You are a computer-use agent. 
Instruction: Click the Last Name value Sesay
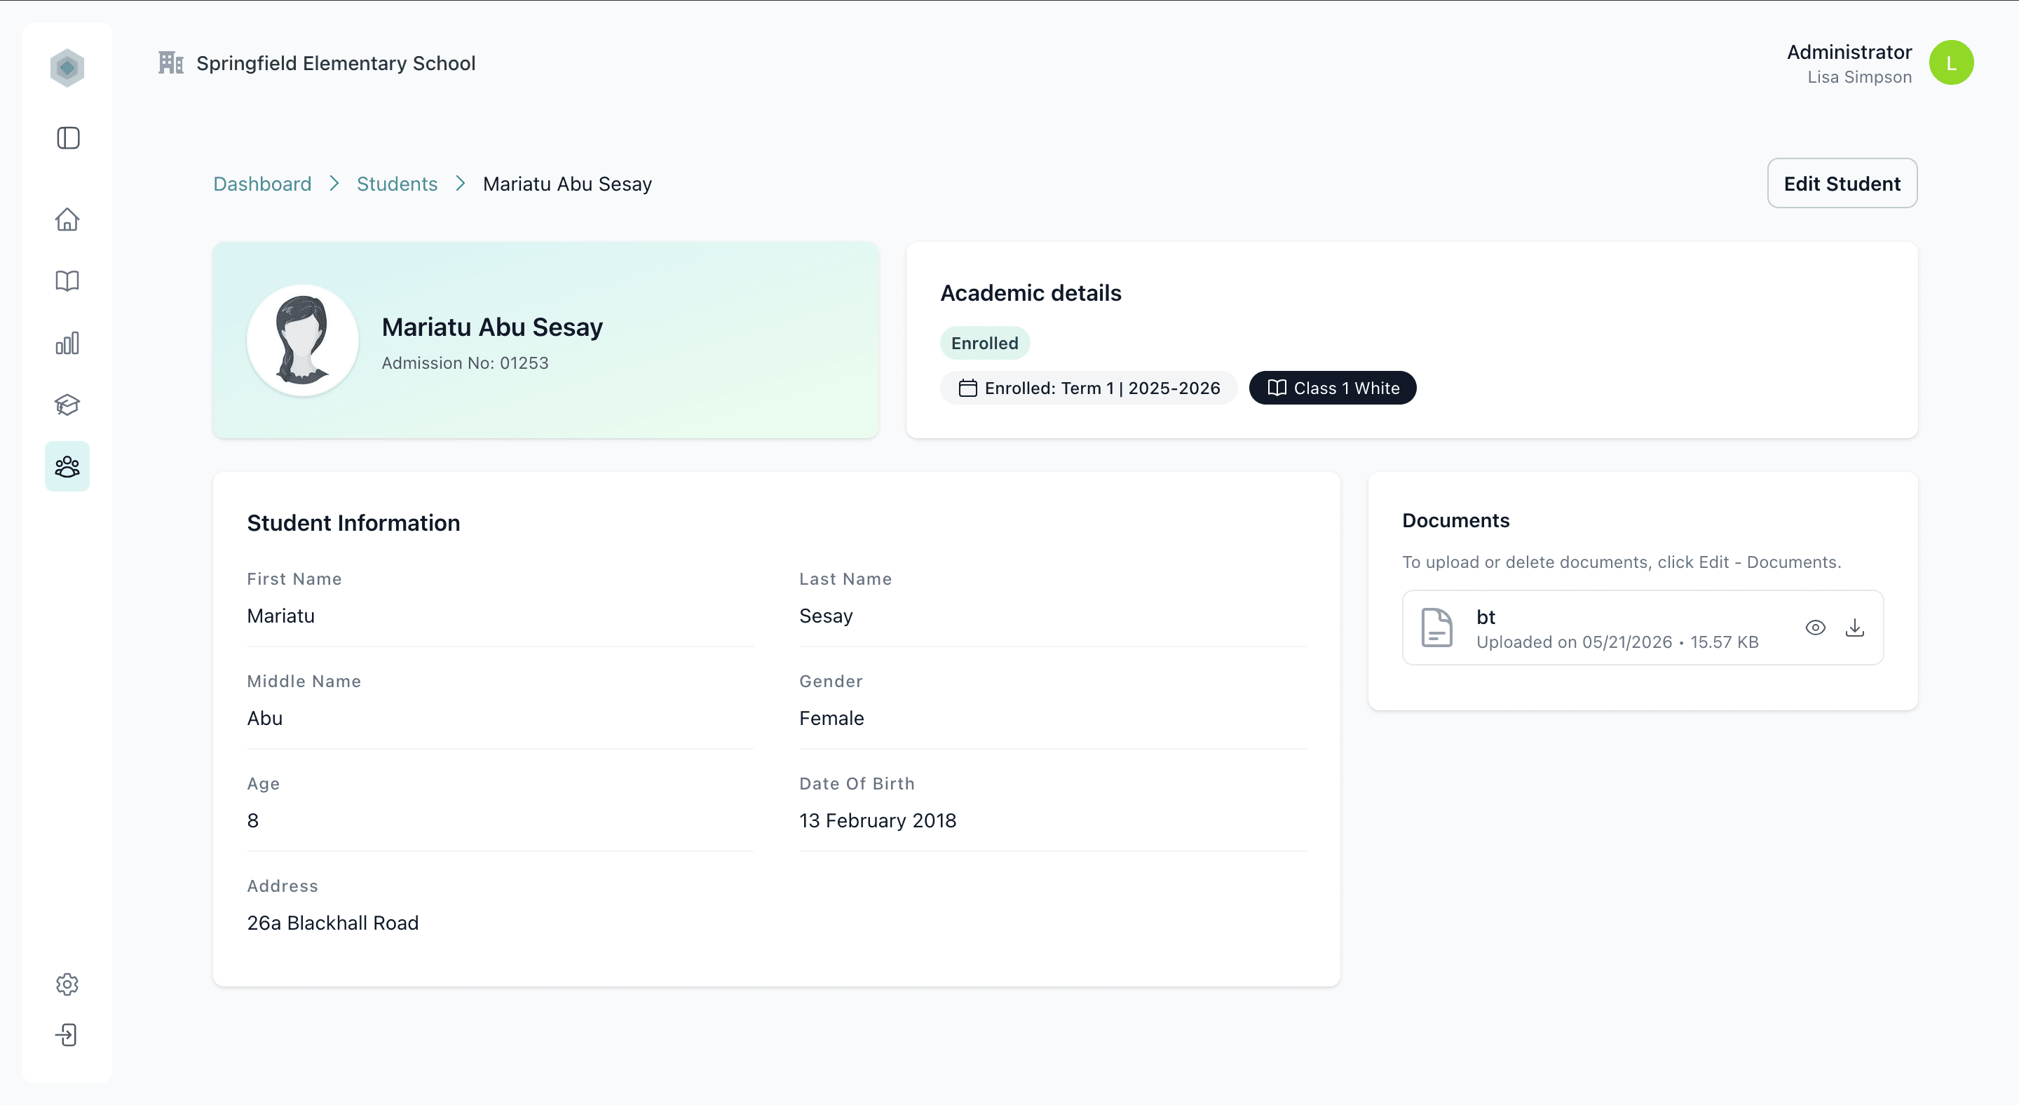point(826,616)
